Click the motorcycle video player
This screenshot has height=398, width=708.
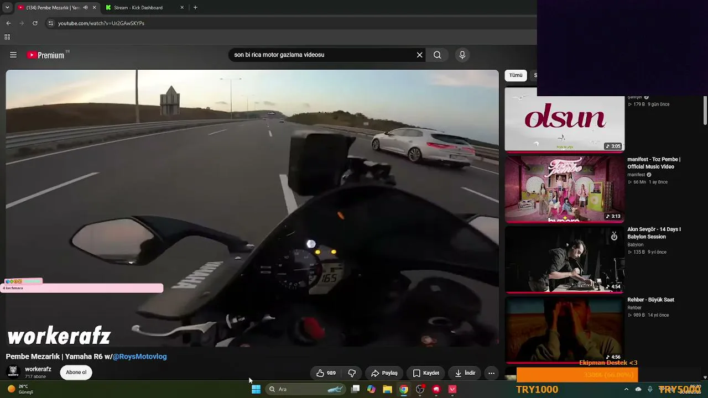coord(252,208)
